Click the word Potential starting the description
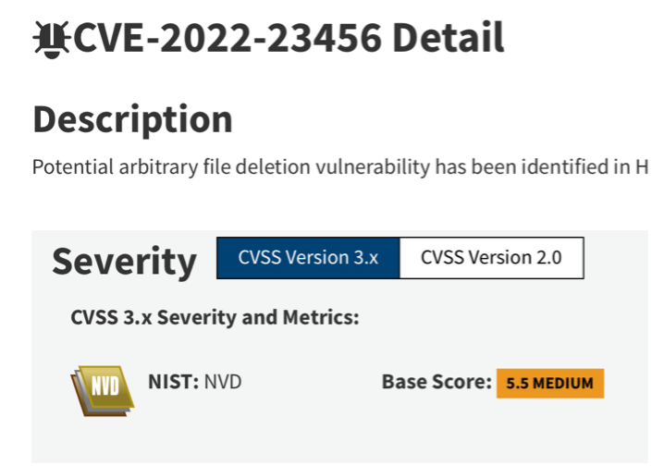Image resolution: width=652 pixels, height=466 pixels. pyautogui.click(x=68, y=167)
